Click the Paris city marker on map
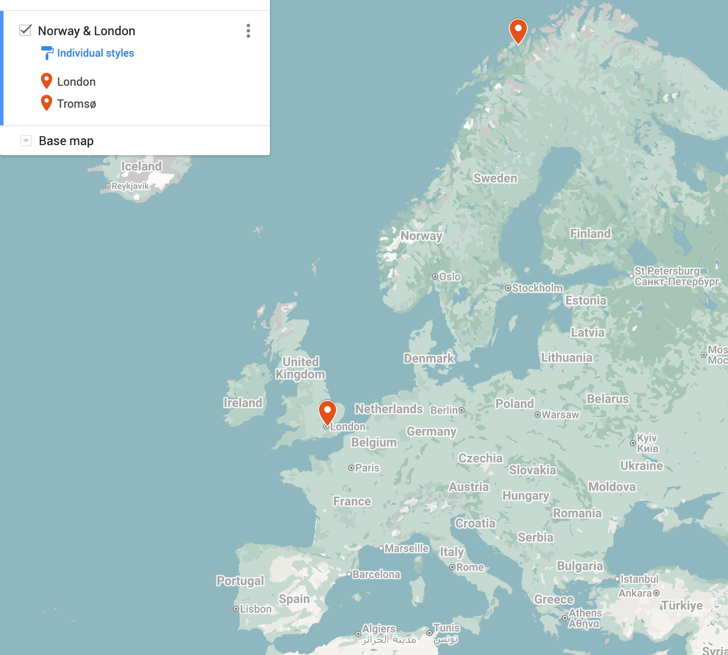Viewport: 728px width, 655px height. tap(351, 468)
